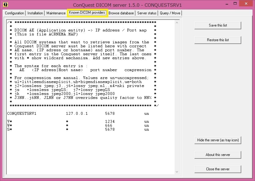Switch to the Query / Move tab
Viewport: 255px width, 181px height.
[x=170, y=13]
